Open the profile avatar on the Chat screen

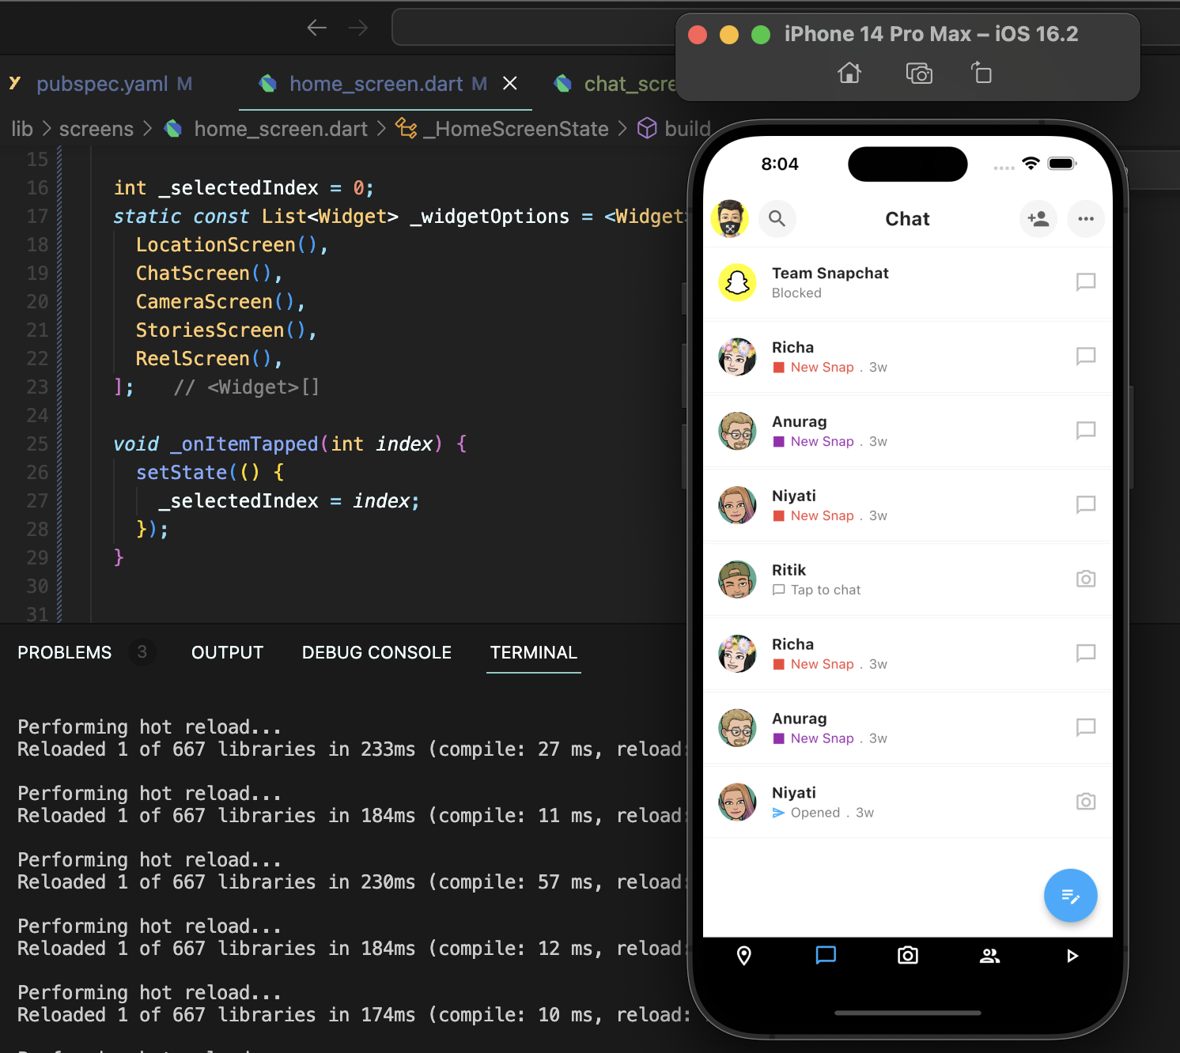[x=729, y=219]
